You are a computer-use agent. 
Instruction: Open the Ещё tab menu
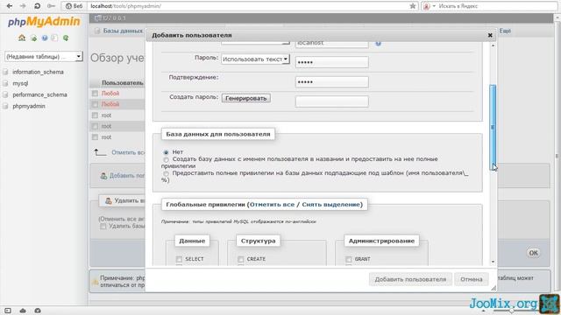pyautogui.click(x=505, y=31)
